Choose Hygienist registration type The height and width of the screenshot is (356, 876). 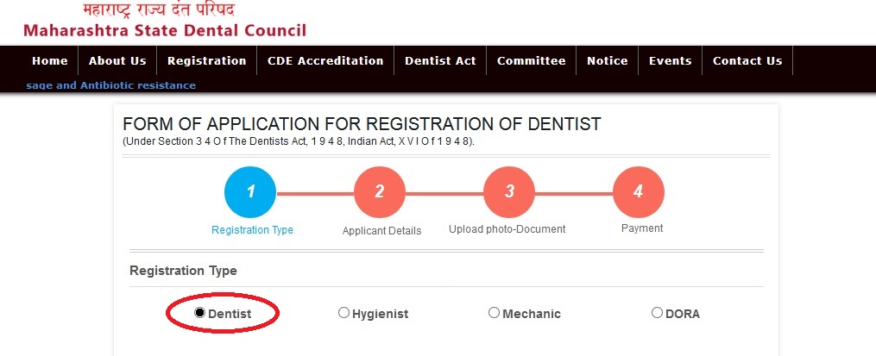coord(343,313)
